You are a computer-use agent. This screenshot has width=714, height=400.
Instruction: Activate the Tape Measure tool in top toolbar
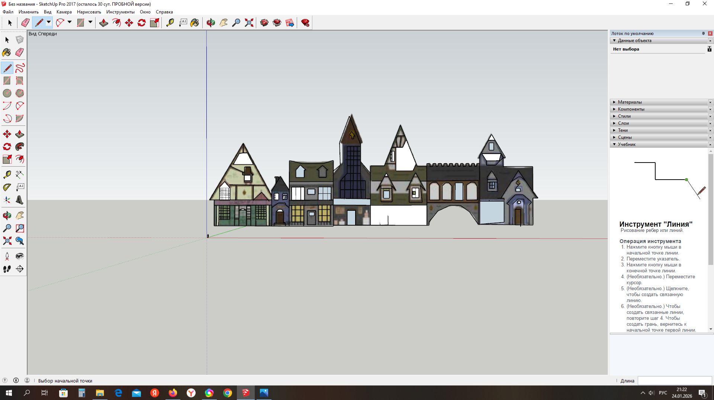pyautogui.click(x=170, y=23)
